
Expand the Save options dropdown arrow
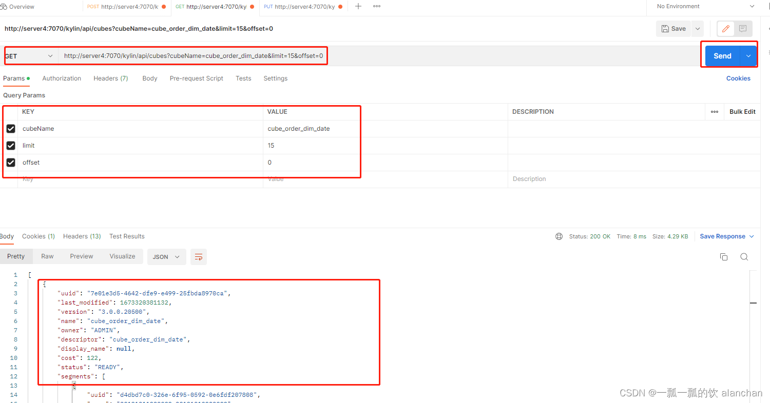coord(698,29)
